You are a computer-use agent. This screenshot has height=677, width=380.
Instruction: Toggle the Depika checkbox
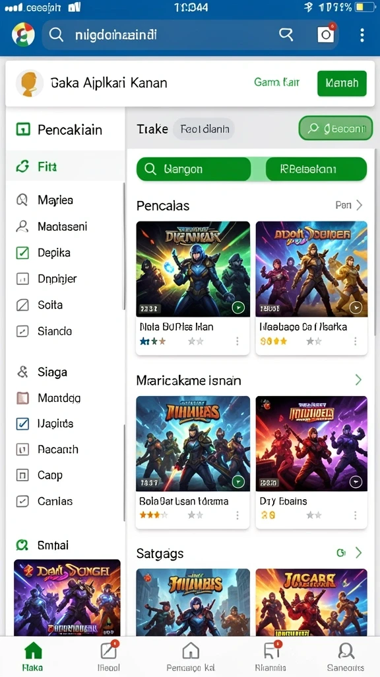tap(22, 253)
